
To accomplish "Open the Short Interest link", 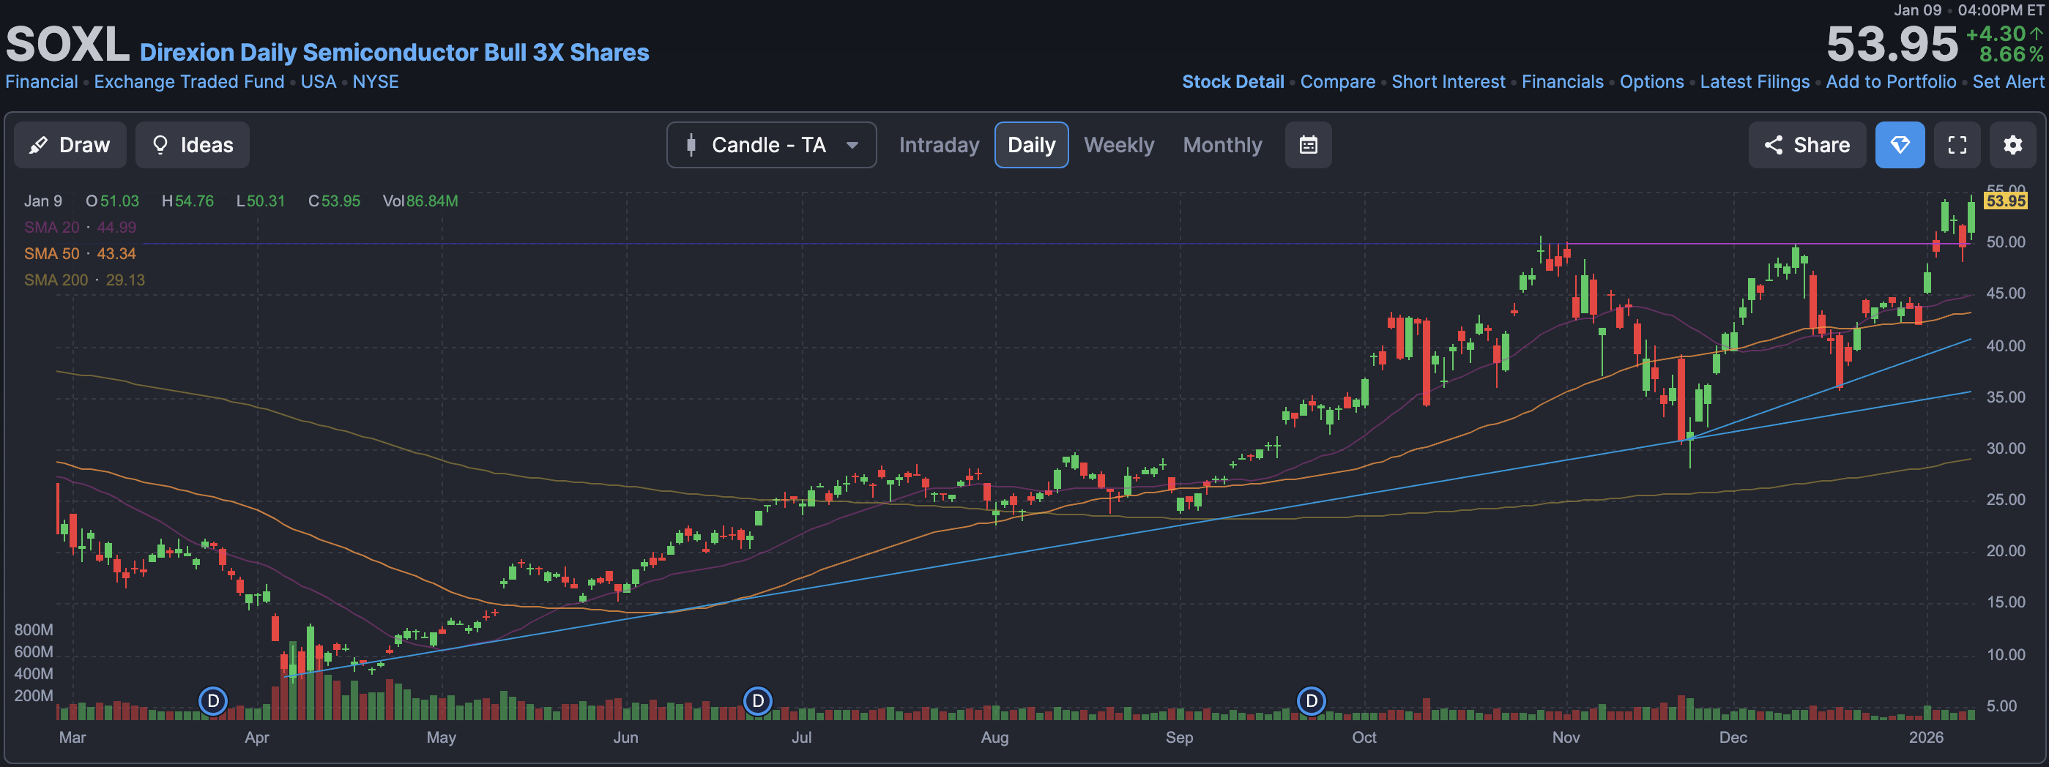I will [1448, 82].
